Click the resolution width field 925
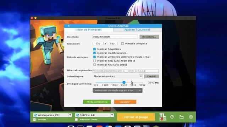The image size is (227, 127). (98, 43)
